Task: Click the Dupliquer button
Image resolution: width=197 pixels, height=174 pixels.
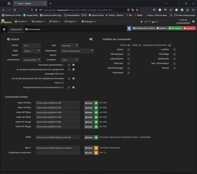Action: pos(162,28)
